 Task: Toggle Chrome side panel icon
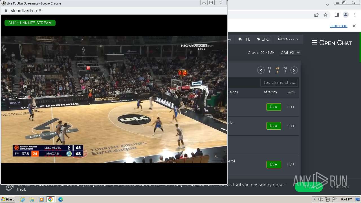[337, 15]
